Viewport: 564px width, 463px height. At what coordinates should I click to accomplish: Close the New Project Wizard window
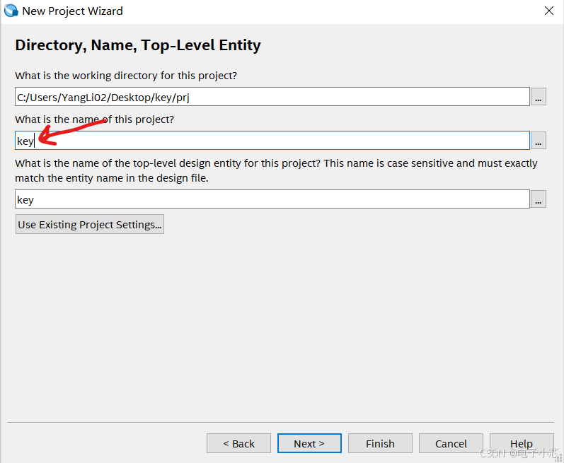(548, 11)
